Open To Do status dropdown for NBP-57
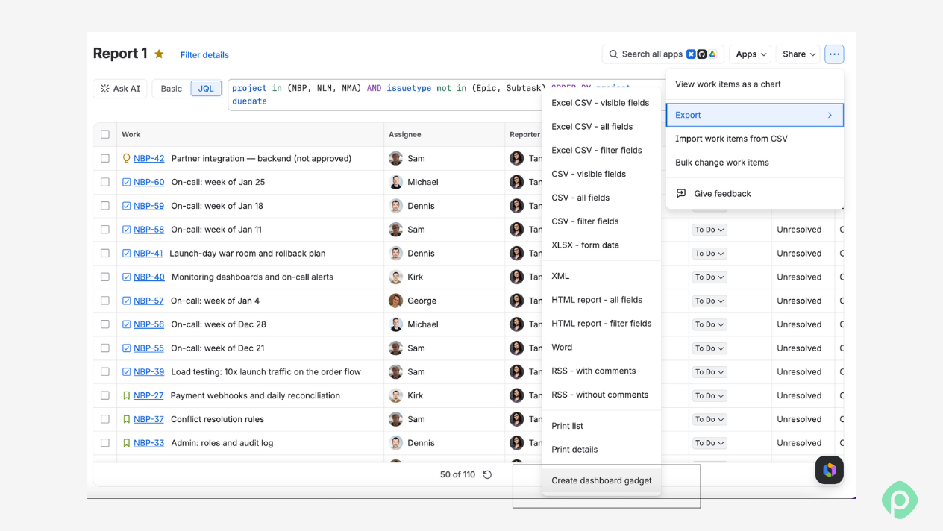 coord(709,301)
